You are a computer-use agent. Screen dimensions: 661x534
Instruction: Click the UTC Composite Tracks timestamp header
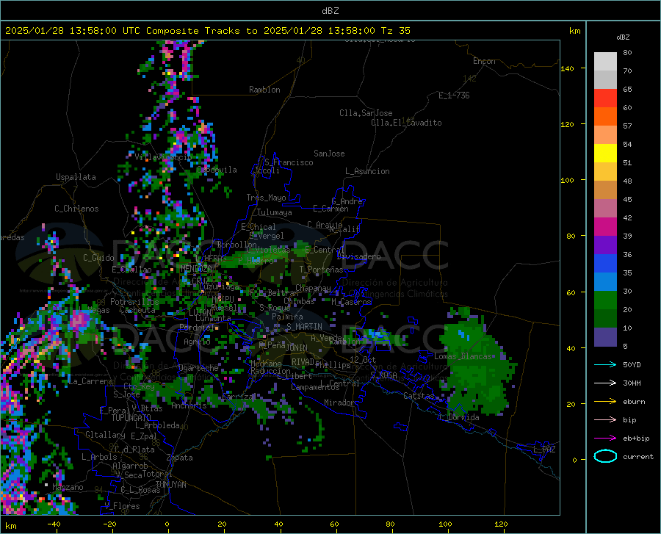tap(207, 31)
